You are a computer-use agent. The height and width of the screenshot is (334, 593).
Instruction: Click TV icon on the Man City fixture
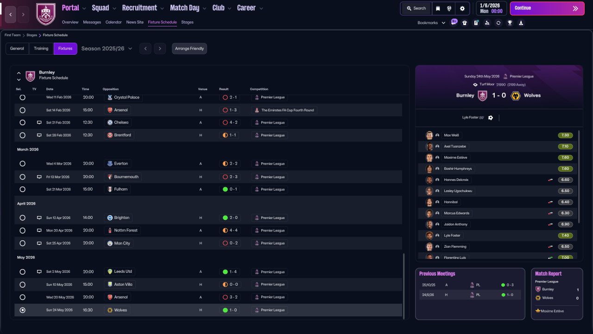coord(39,243)
